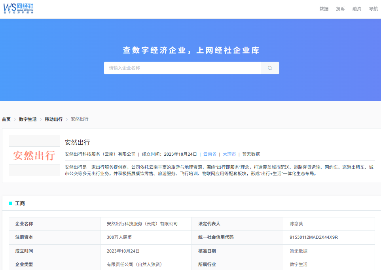Open the 数据 menu item

point(324,9)
